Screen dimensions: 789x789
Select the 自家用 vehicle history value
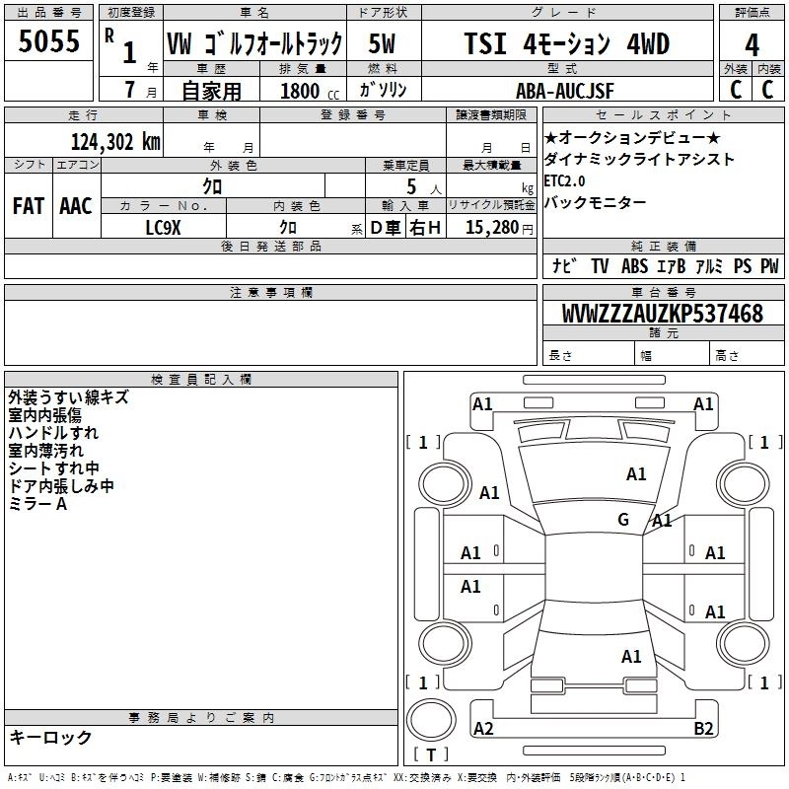(x=212, y=91)
